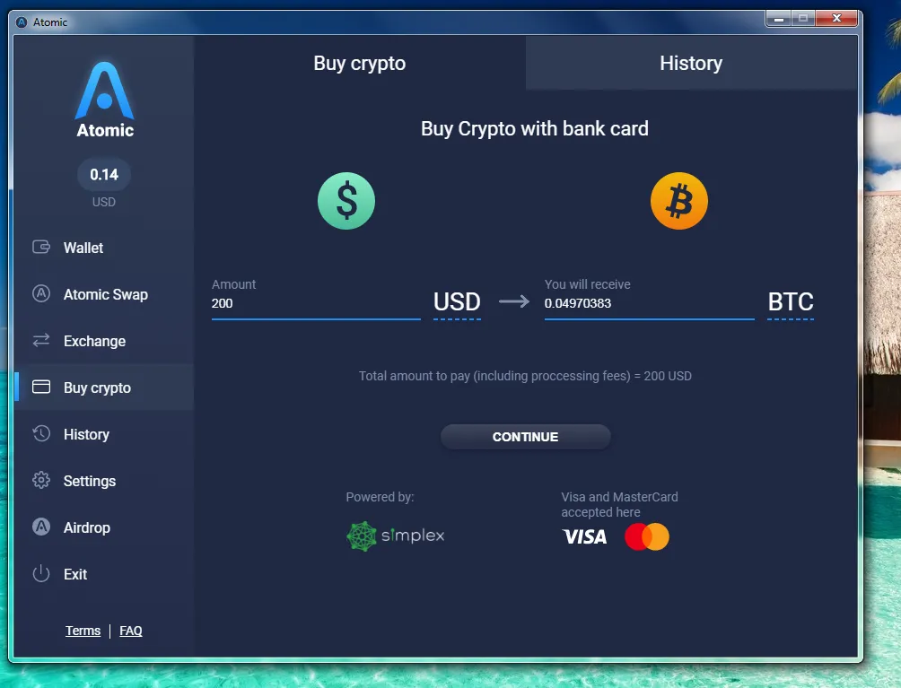Click the Atomic icon in the title bar
901x688 pixels.
coord(22,22)
